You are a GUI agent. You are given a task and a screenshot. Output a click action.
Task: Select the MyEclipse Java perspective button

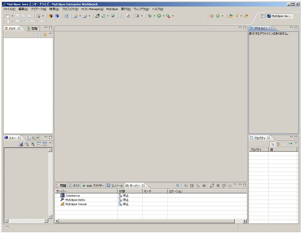279,16
